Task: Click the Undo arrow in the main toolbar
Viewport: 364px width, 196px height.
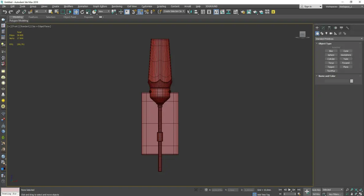Action: click(x=5, y=12)
